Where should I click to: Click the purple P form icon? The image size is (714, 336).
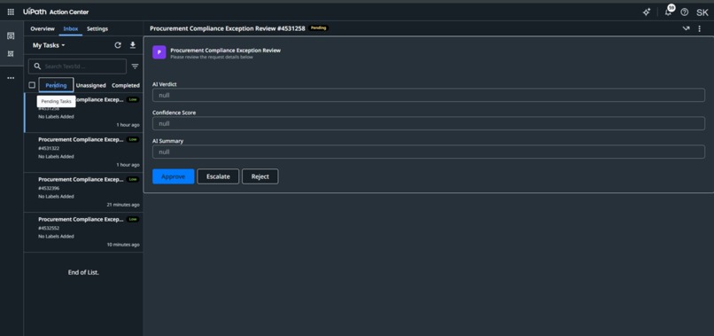point(159,52)
